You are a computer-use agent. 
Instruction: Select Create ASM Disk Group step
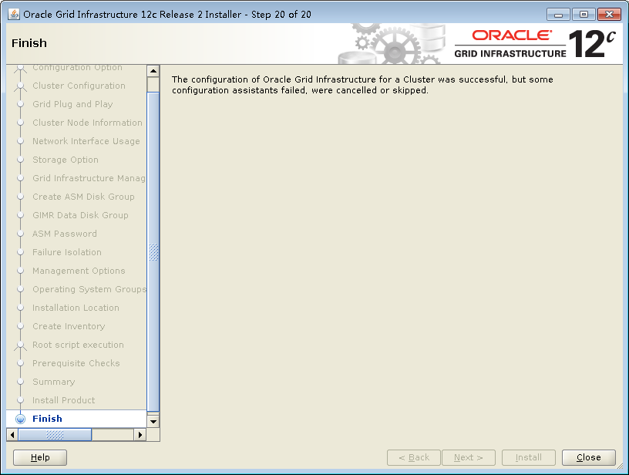point(83,197)
